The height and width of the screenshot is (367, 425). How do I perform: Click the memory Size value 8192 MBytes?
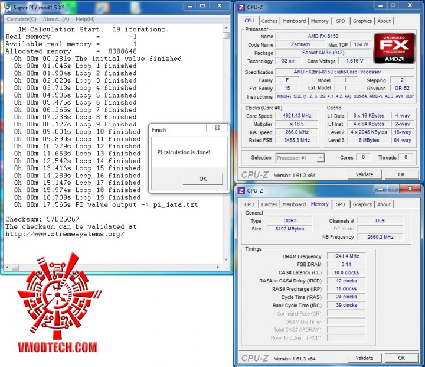289,229
